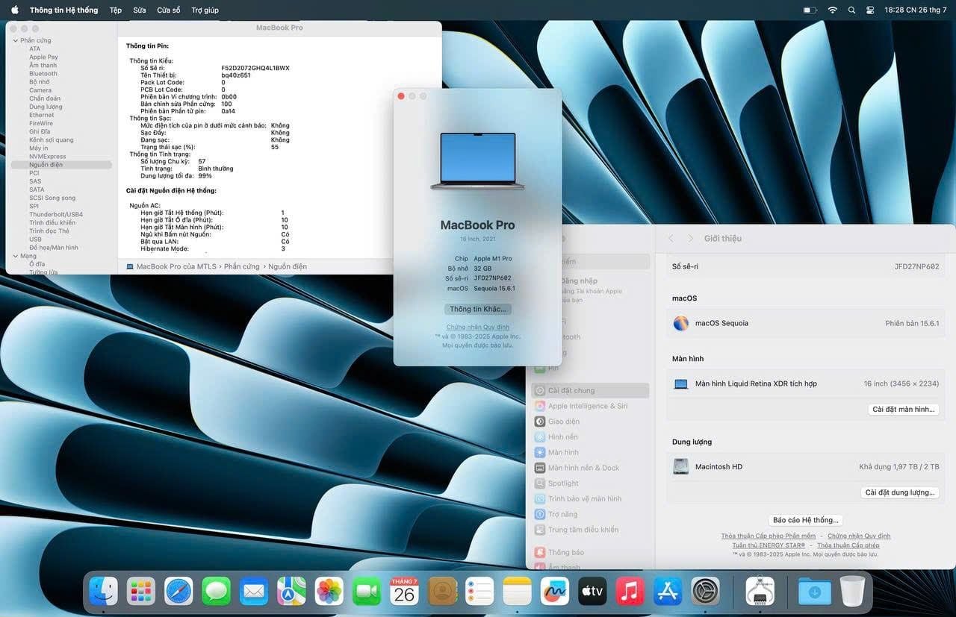956x617 pixels.
Task: Select Apple Pay in the hardware list
Action: (x=43, y=57)
